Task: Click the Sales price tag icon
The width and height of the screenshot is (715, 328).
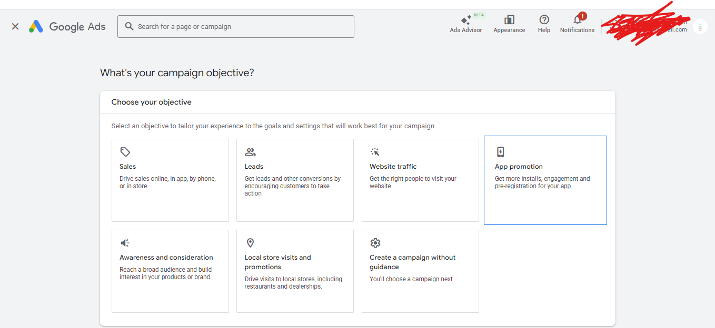Action: 125,152
